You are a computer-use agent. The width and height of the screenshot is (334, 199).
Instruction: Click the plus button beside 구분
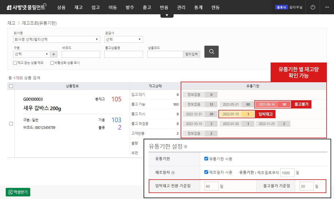coord(54,54)
